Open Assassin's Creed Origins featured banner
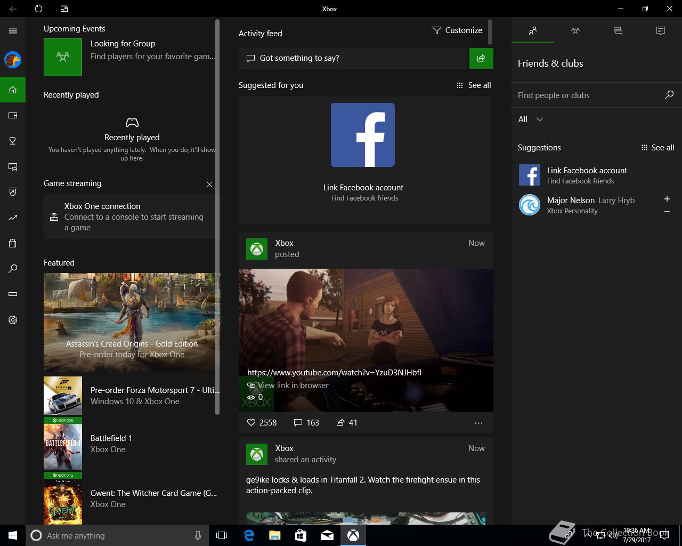Image resolution: width=682 pixels, height=546 pixels. pos(132,322)
